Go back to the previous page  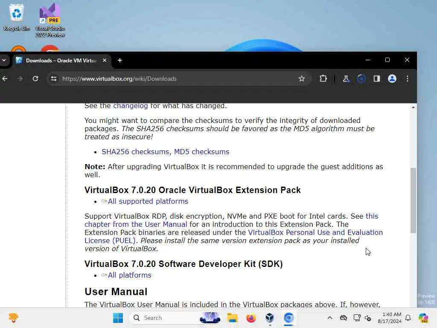[5, 79]
